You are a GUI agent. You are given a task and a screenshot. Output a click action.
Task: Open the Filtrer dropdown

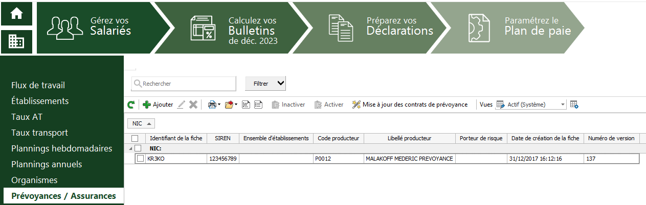click(265, 83)
